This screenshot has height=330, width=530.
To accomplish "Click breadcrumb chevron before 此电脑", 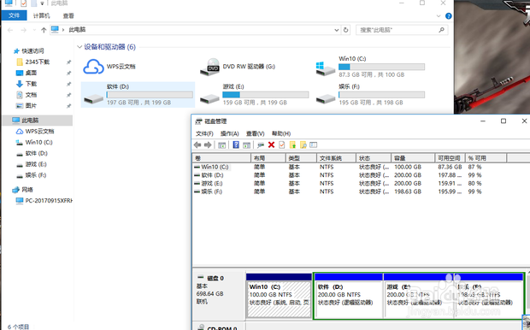I will [63, 30].
